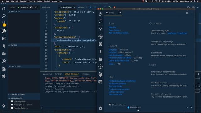Open the Debug menu in menu bar
This screenshot has width=201, height=113.
click(40, 1)
